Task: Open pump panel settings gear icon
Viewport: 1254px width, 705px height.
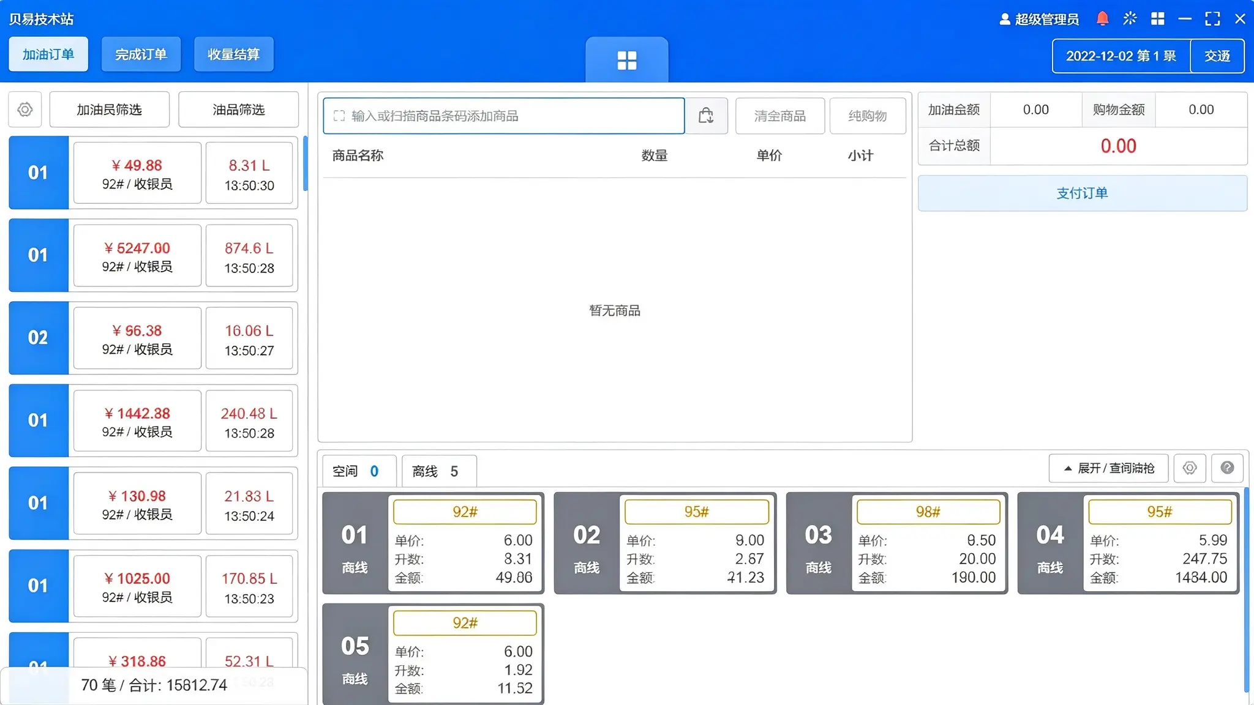Action: click(x=1190, y=468)
